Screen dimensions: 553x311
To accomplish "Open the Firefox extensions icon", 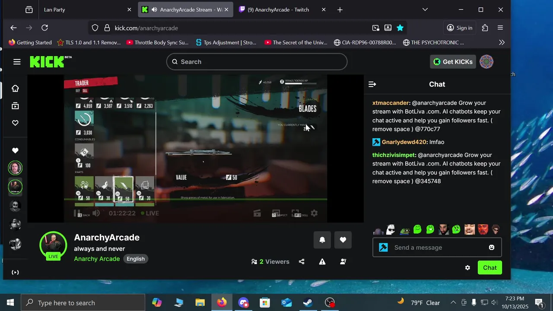I will pyautogui.click(x=485, y=28).
